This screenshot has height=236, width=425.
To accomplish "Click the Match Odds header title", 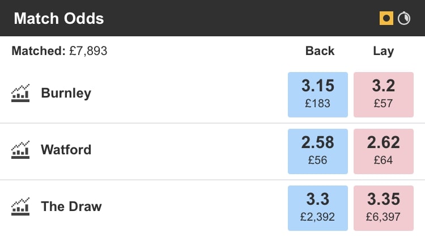I will [x=59, y=18].
